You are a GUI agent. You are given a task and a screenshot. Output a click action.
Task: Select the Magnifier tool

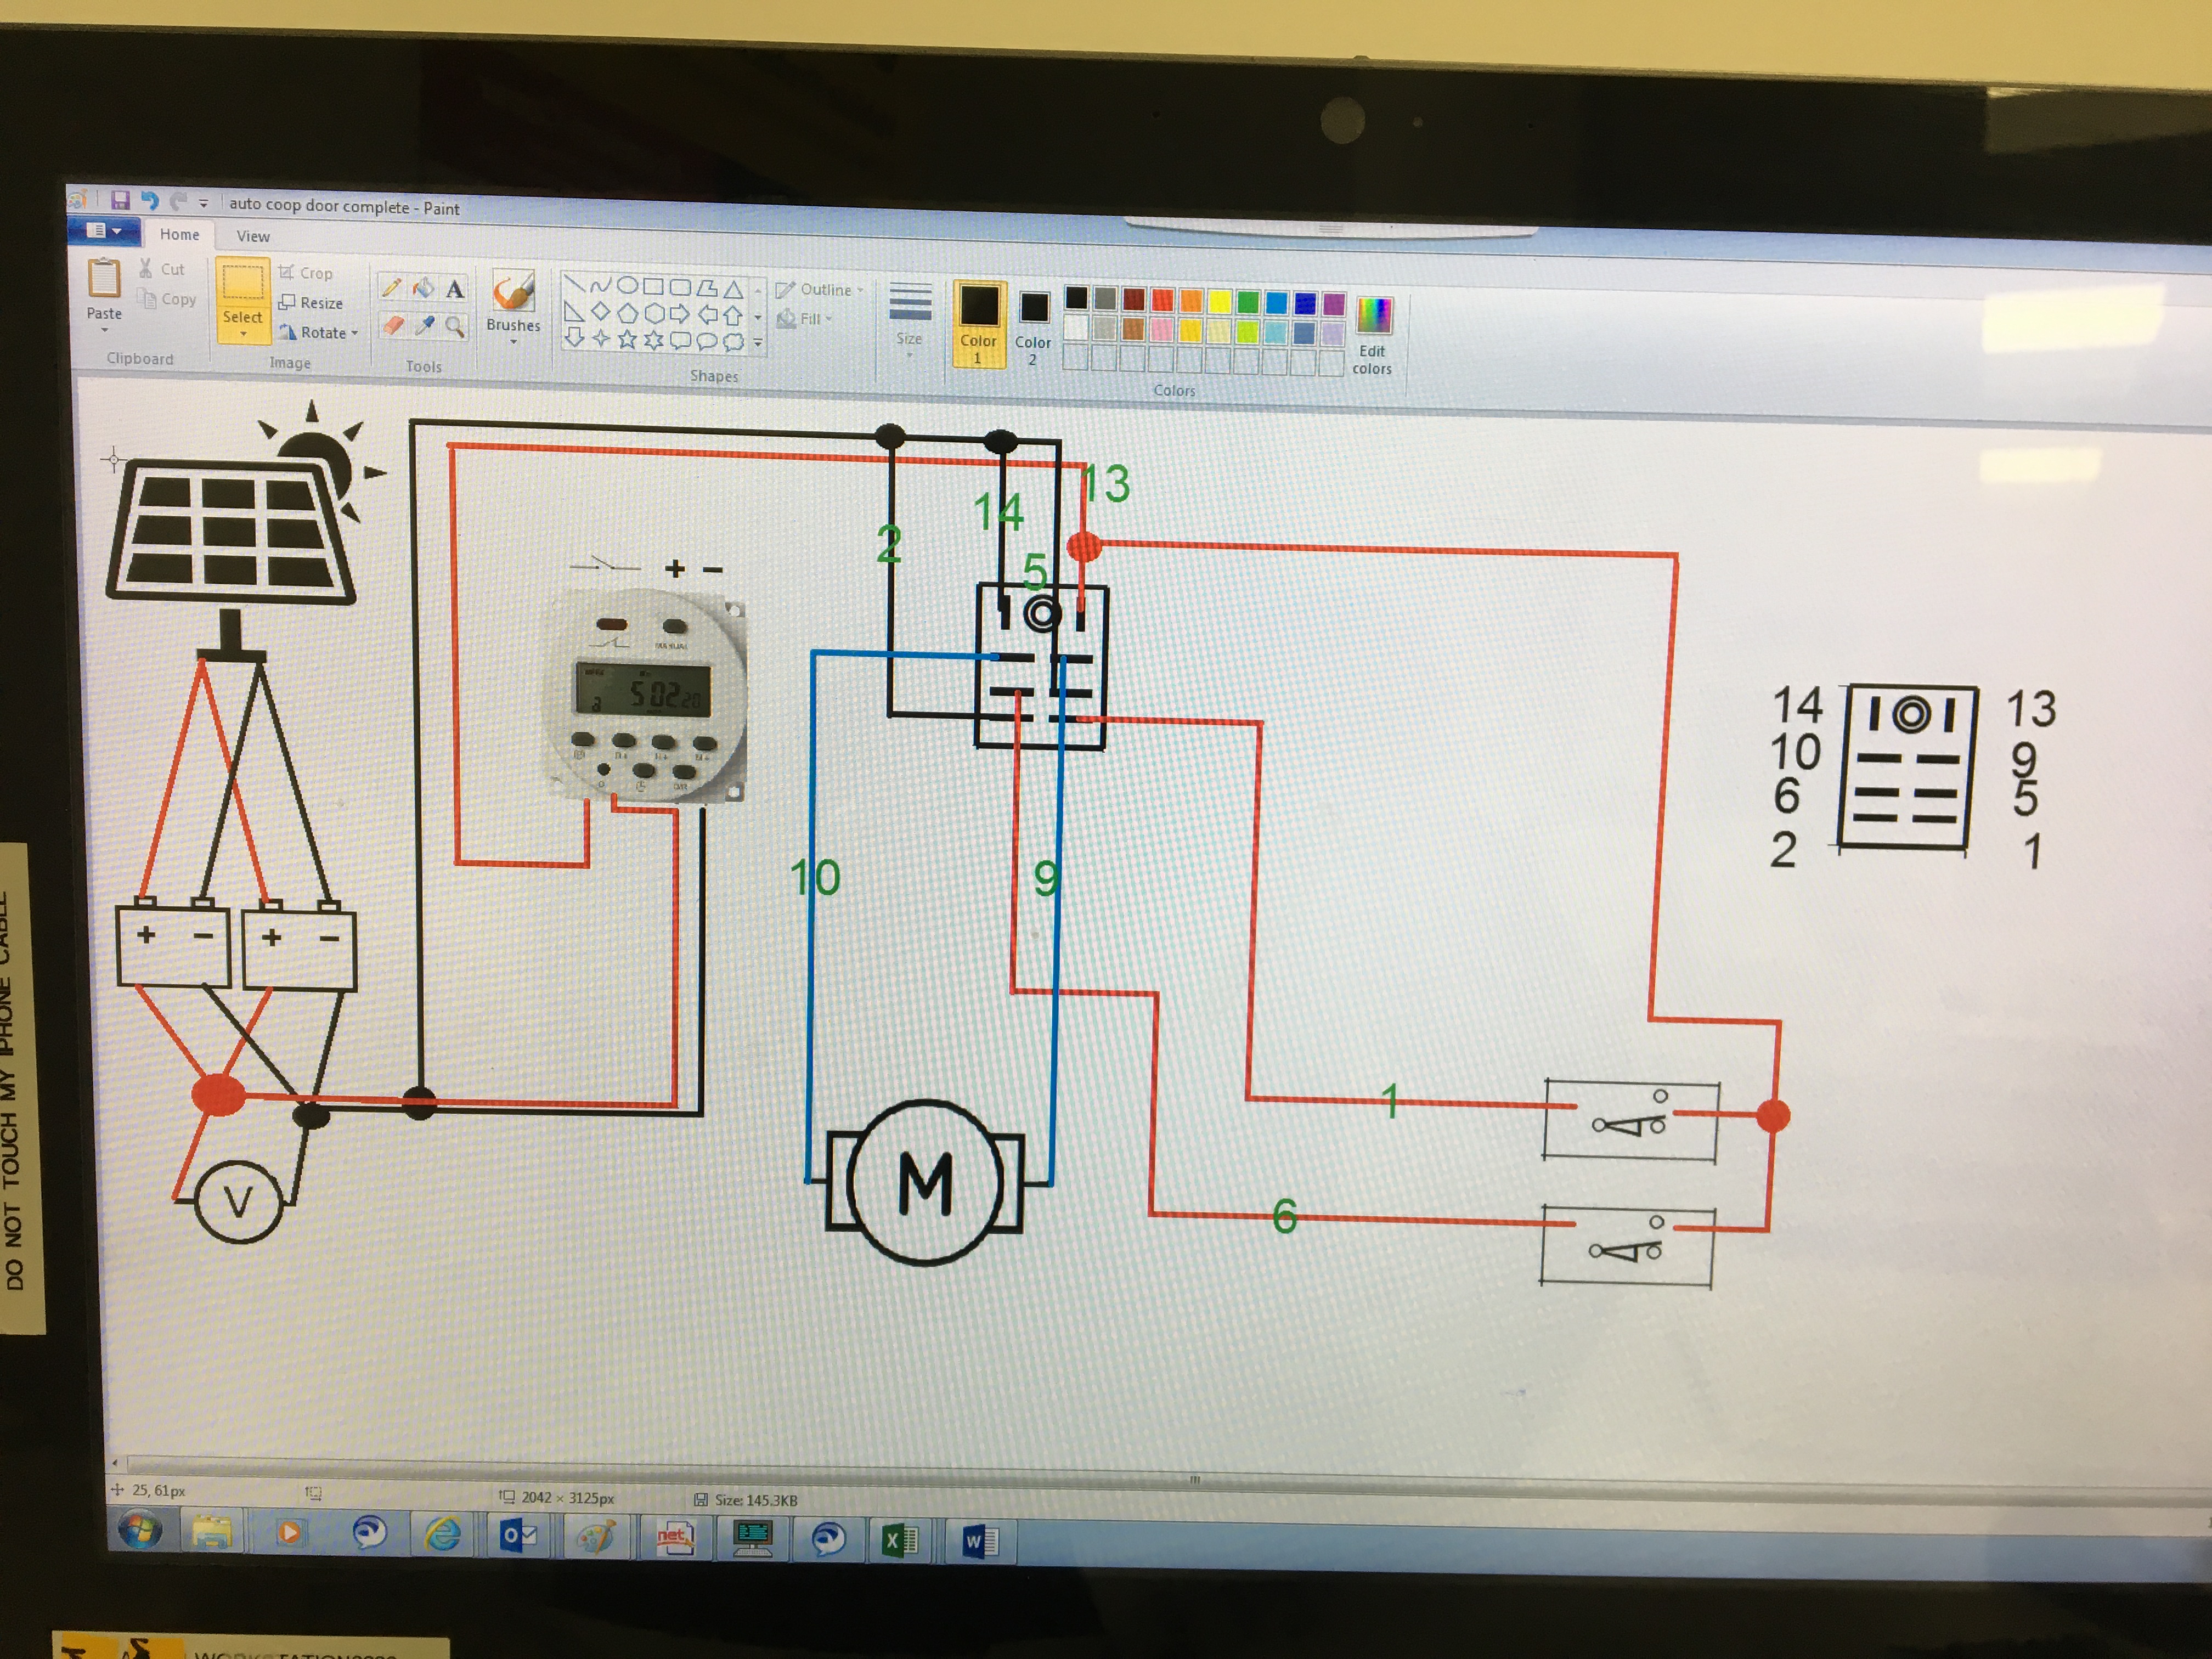pyautogui.click(x=455, y=327)
